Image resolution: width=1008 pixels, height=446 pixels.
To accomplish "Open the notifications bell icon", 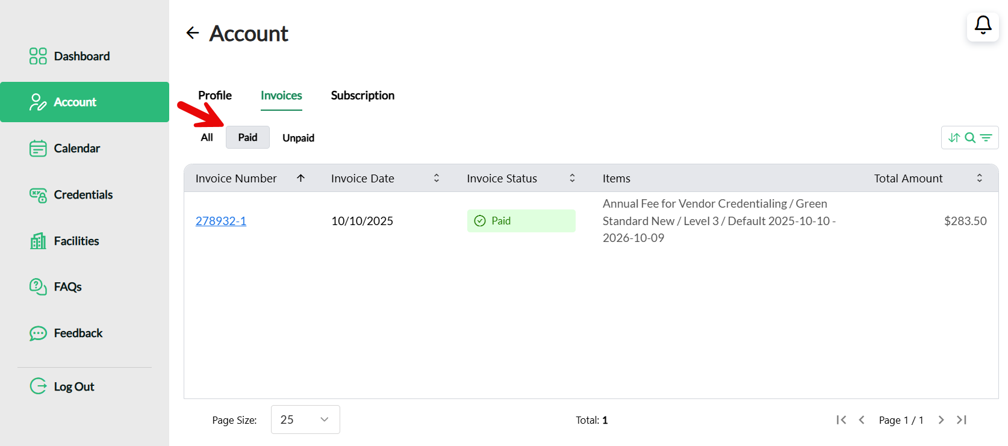I will (983, 26).
